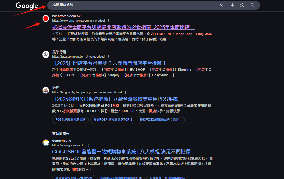Screen dimensions: 284x179
Task: Click the 最準行銷 site name
Action: pyautogui.click(x=59, y=52)
